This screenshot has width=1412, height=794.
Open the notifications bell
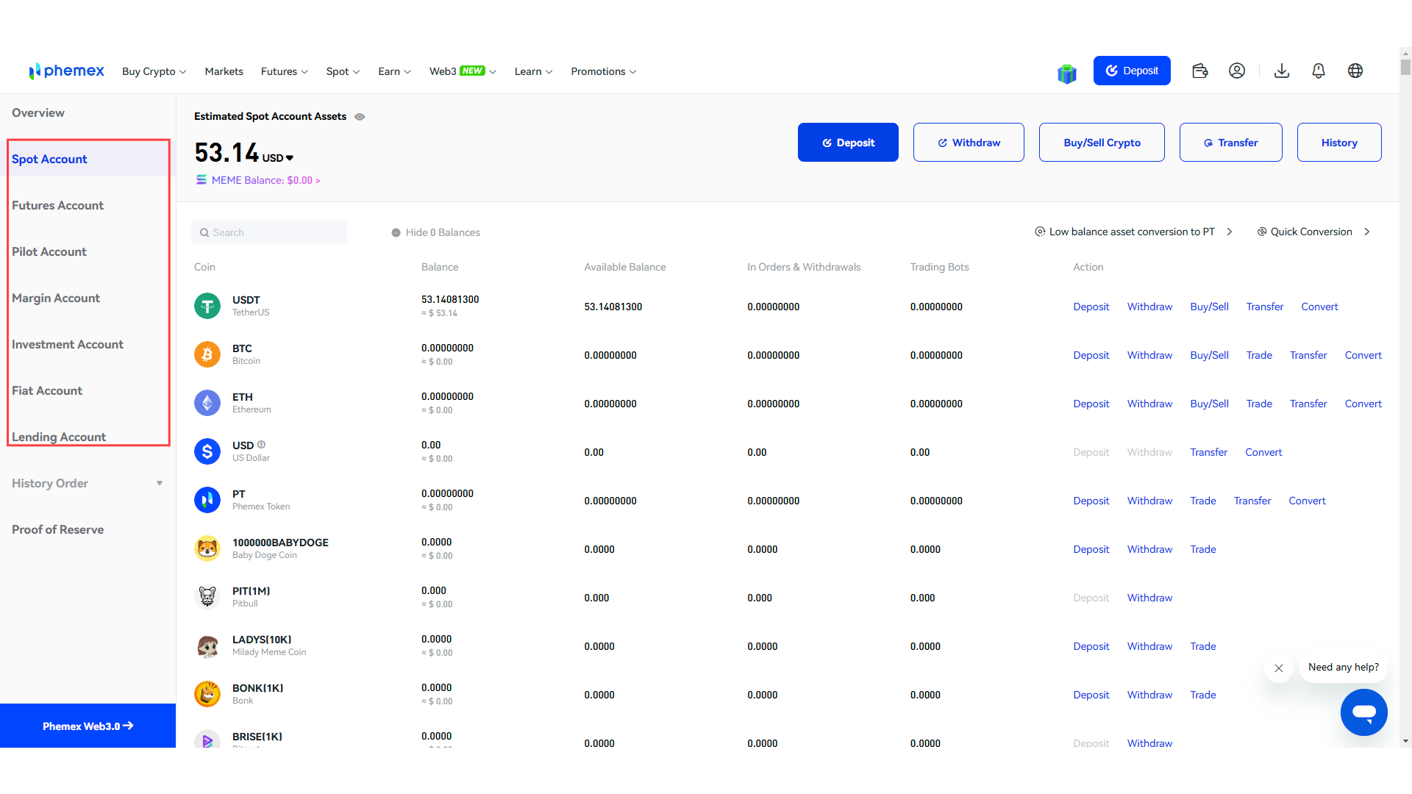pyautogui.click(x=1319, y=71)
